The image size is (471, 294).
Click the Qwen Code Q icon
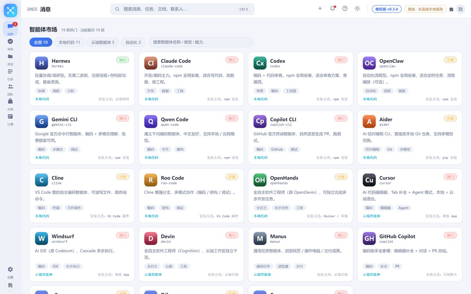(151, 122)
